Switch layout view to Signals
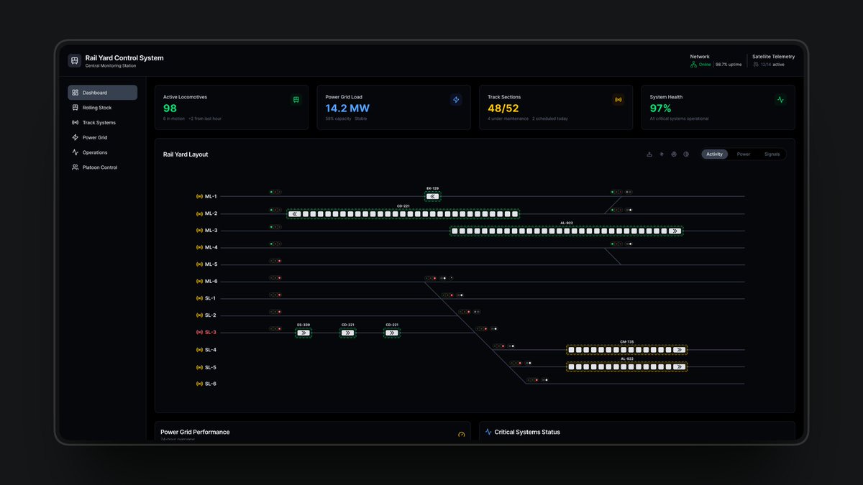 click(x=772, y=154)
